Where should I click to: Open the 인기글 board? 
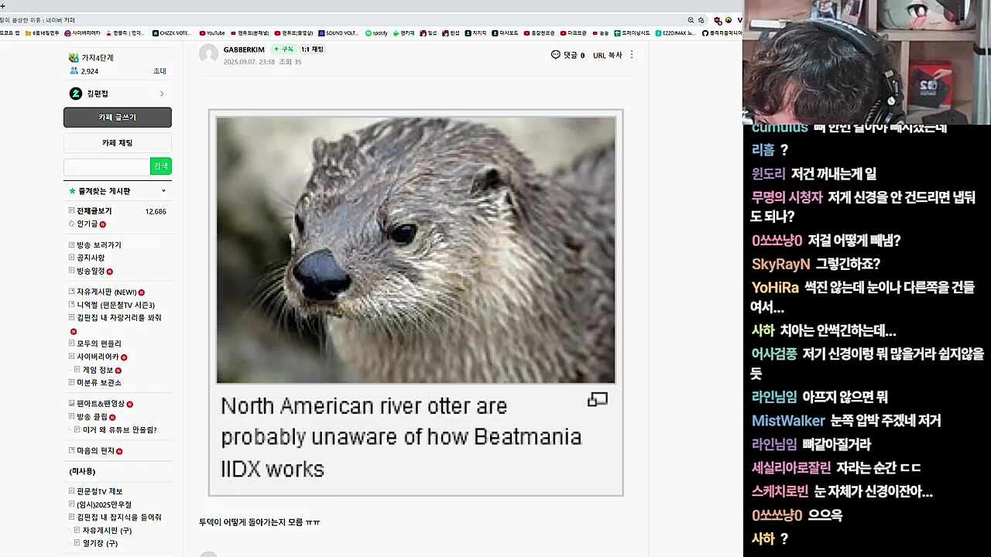click(87, 224)
